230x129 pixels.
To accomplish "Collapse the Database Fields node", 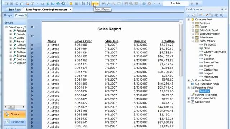I will point(189,19).
